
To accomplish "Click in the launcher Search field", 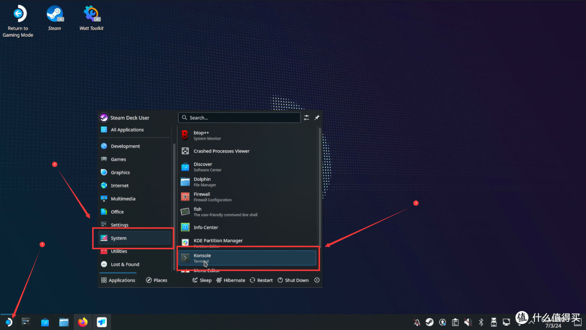I will click(239, 118).
